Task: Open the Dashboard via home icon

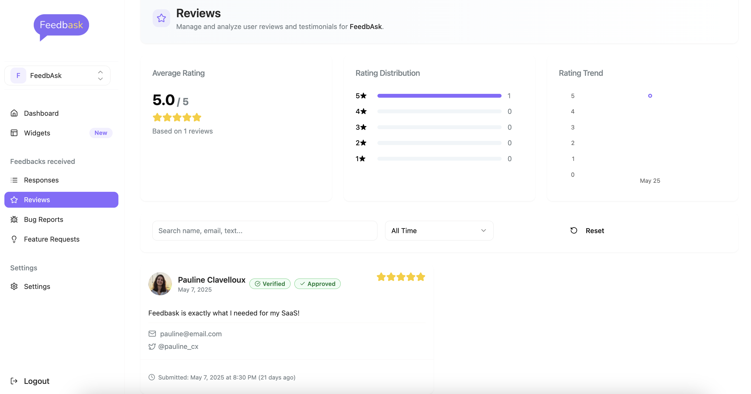Action: (x=14, y=113)
